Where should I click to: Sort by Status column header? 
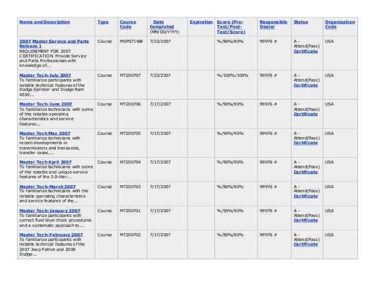(x=301, y=22)
